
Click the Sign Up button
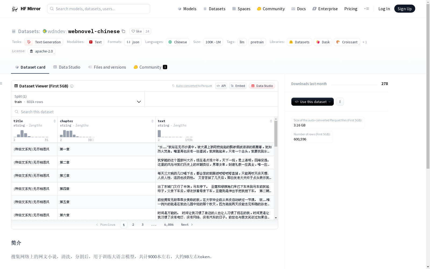pos(404,9)
